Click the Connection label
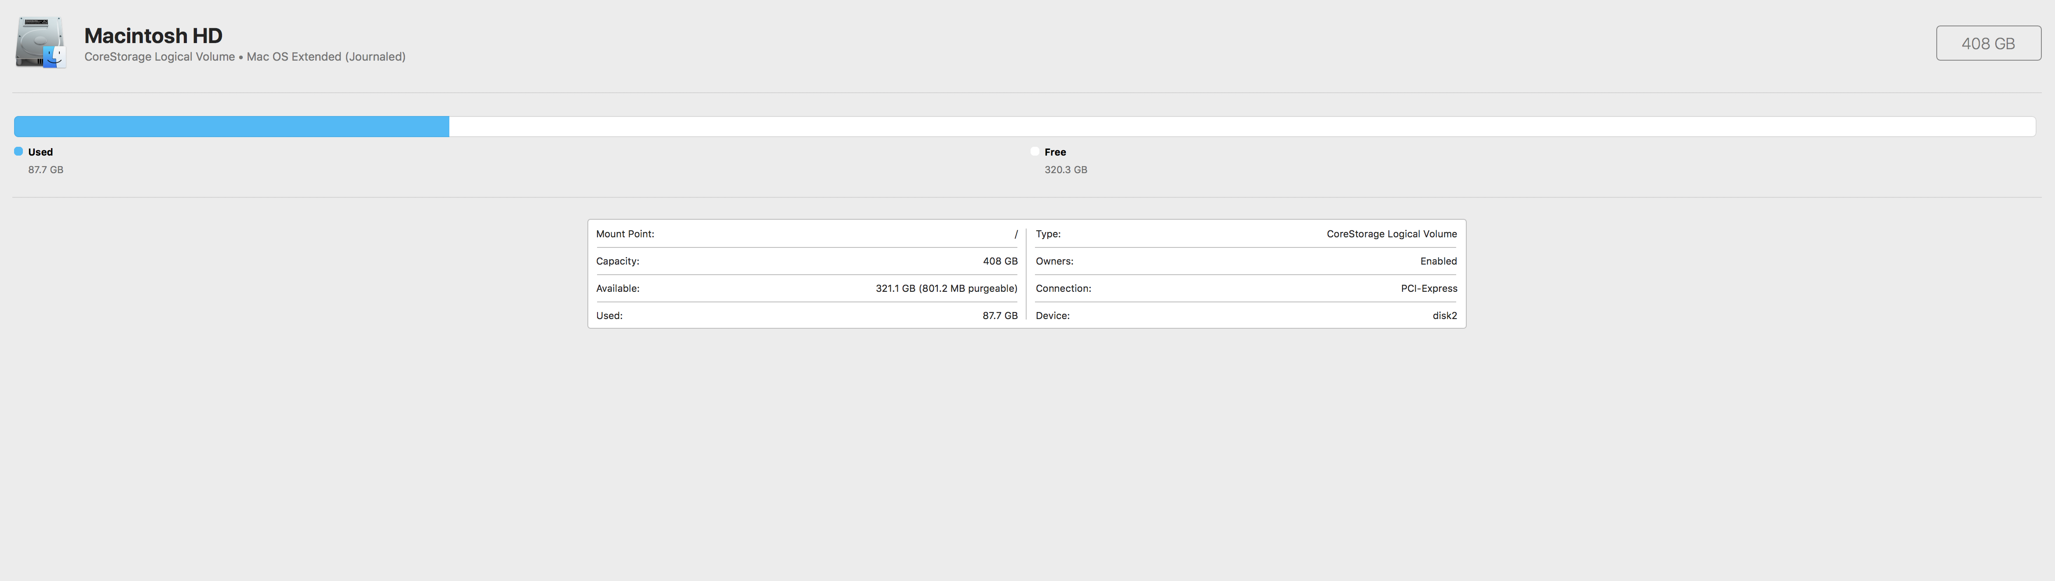Viewport: 2055px width, 581px height. click(1064, 288)
